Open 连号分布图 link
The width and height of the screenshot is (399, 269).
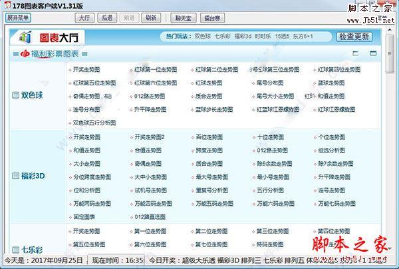(86, 110)
